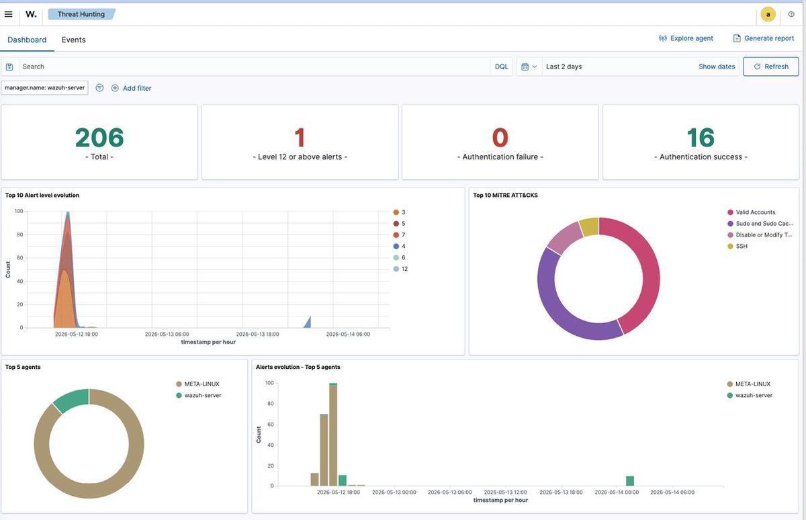Click the Add filter plus icon
This screenshot has height=520, width=806.
coord(115,88)
